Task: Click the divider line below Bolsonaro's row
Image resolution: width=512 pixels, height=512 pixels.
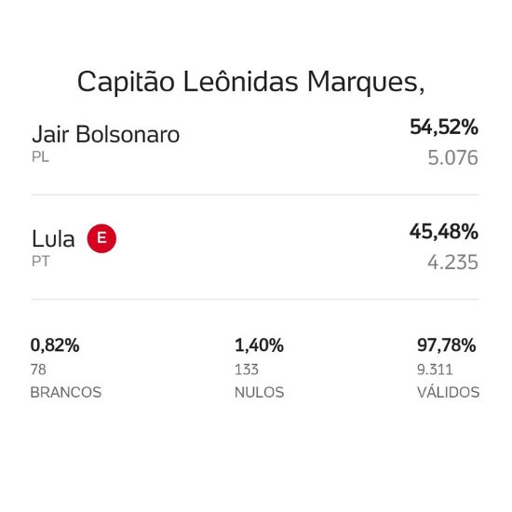Action: pyautogui.click(x=255, y=195)
